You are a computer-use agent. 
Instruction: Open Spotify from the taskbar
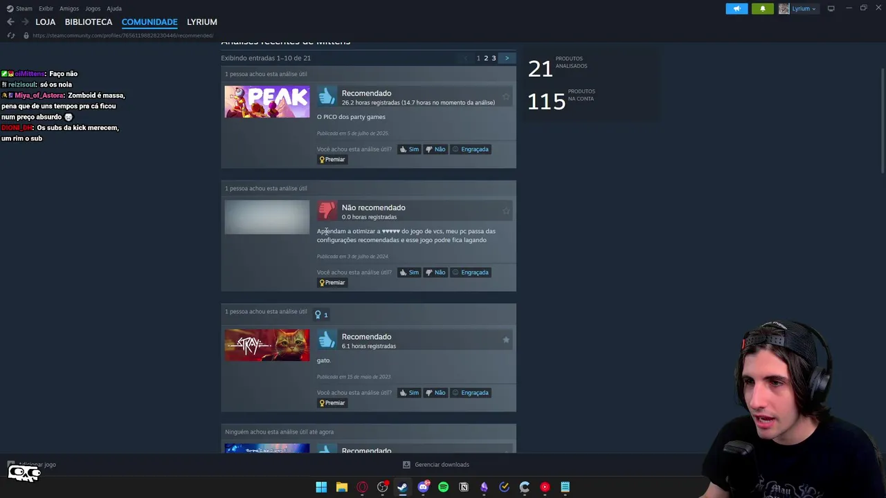(443, 487)
